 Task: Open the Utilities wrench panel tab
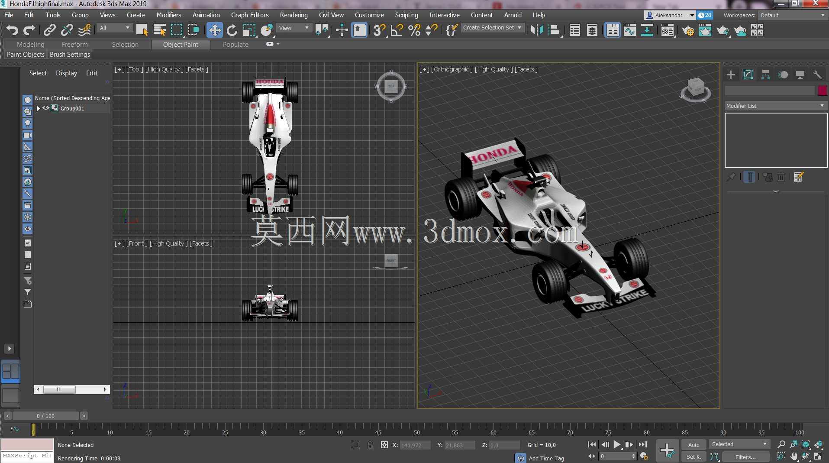[x=817, y=74]
